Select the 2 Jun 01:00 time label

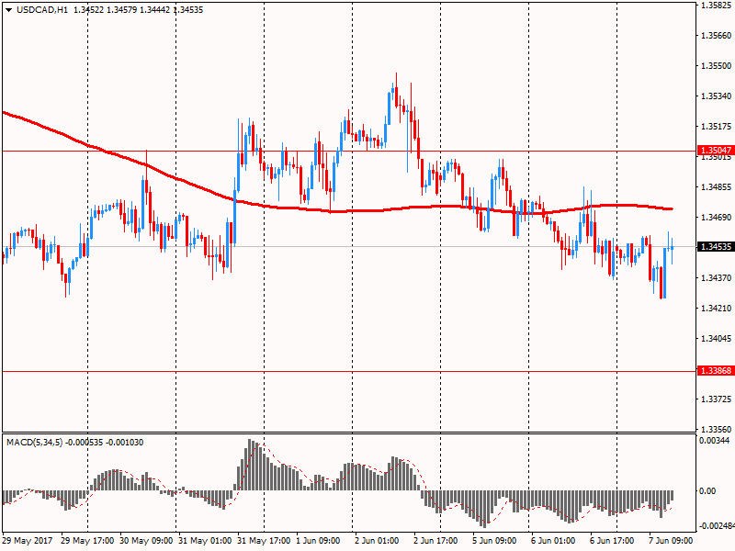(x=377, y=541)
